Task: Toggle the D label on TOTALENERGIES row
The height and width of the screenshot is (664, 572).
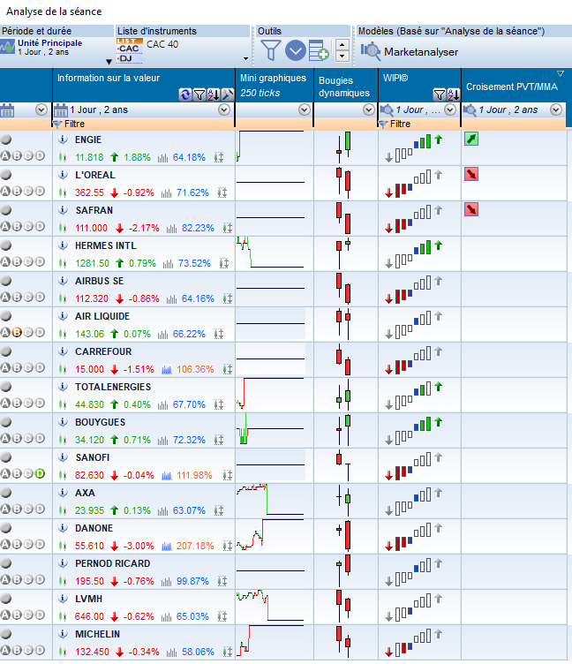Action: pos(40,403)
